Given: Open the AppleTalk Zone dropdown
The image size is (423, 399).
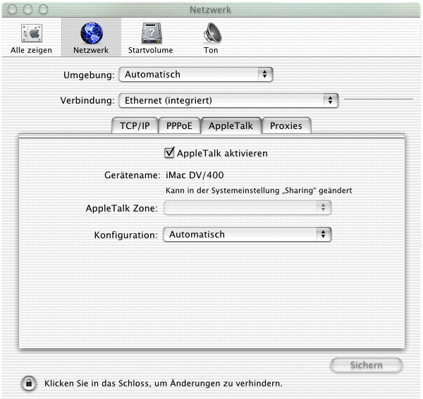Looking at the screenshot, I should pyautogui.click(x=247, y=208).
